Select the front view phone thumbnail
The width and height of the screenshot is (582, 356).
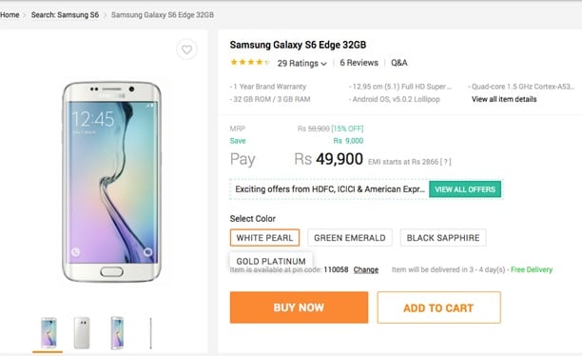pyautogui.click(x=48, y=333)
